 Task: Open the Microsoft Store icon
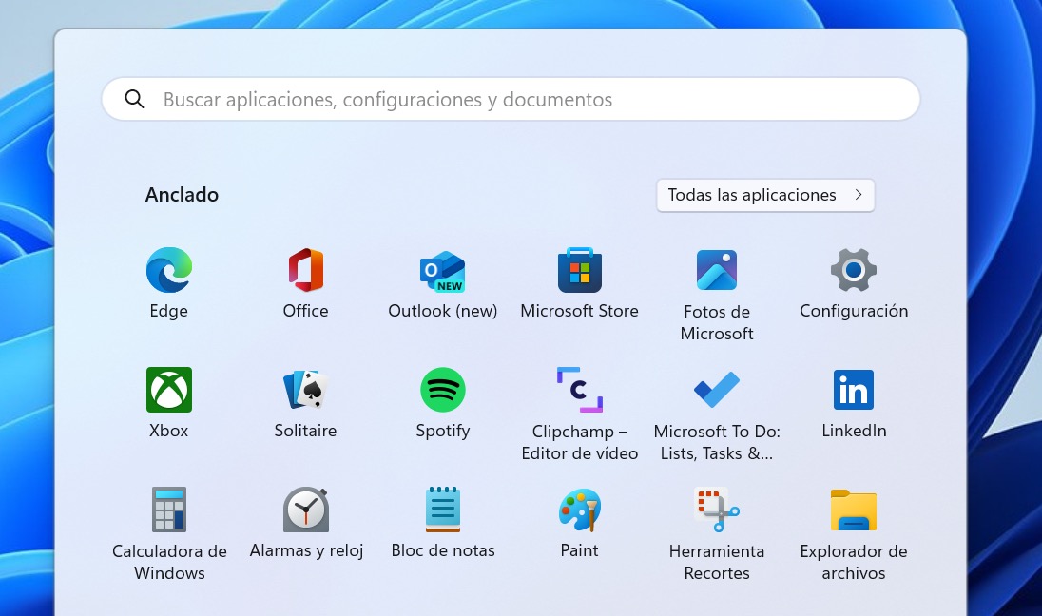[x=580, y=270]
